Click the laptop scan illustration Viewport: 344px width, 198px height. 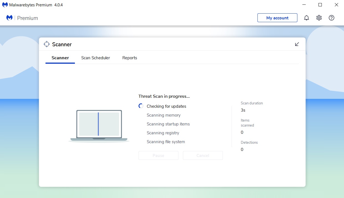pyautogui.click(x=99, y=126)
